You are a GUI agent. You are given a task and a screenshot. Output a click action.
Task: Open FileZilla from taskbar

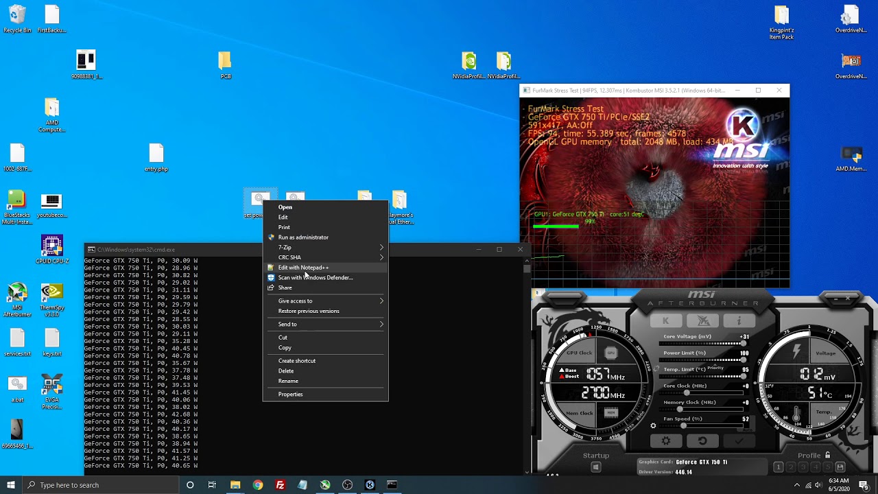[280, 485]
